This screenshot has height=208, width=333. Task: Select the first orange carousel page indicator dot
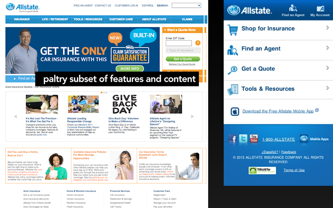102,93
